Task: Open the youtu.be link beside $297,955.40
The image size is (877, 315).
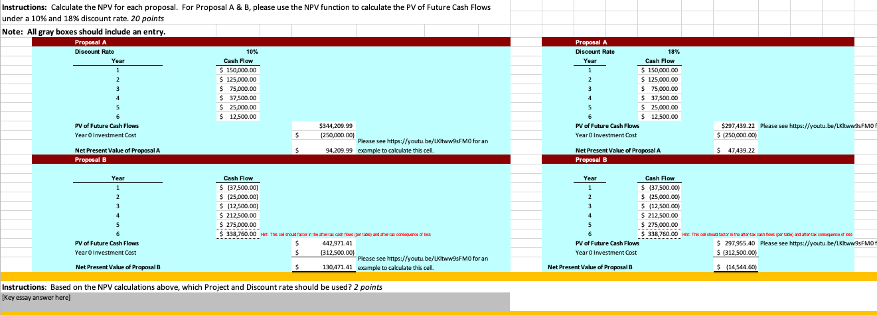Action: (819, 243)
